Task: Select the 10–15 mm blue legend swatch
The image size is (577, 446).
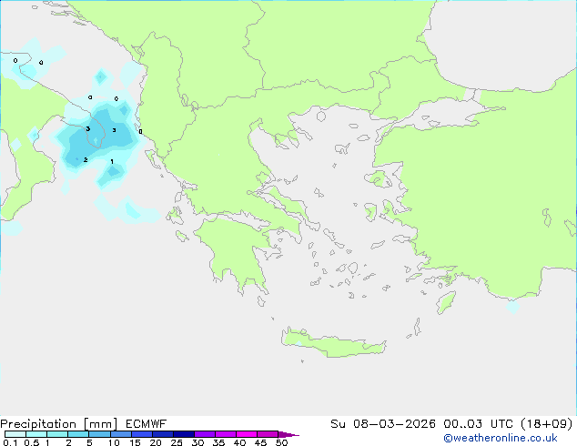Action: pos(120,434)
